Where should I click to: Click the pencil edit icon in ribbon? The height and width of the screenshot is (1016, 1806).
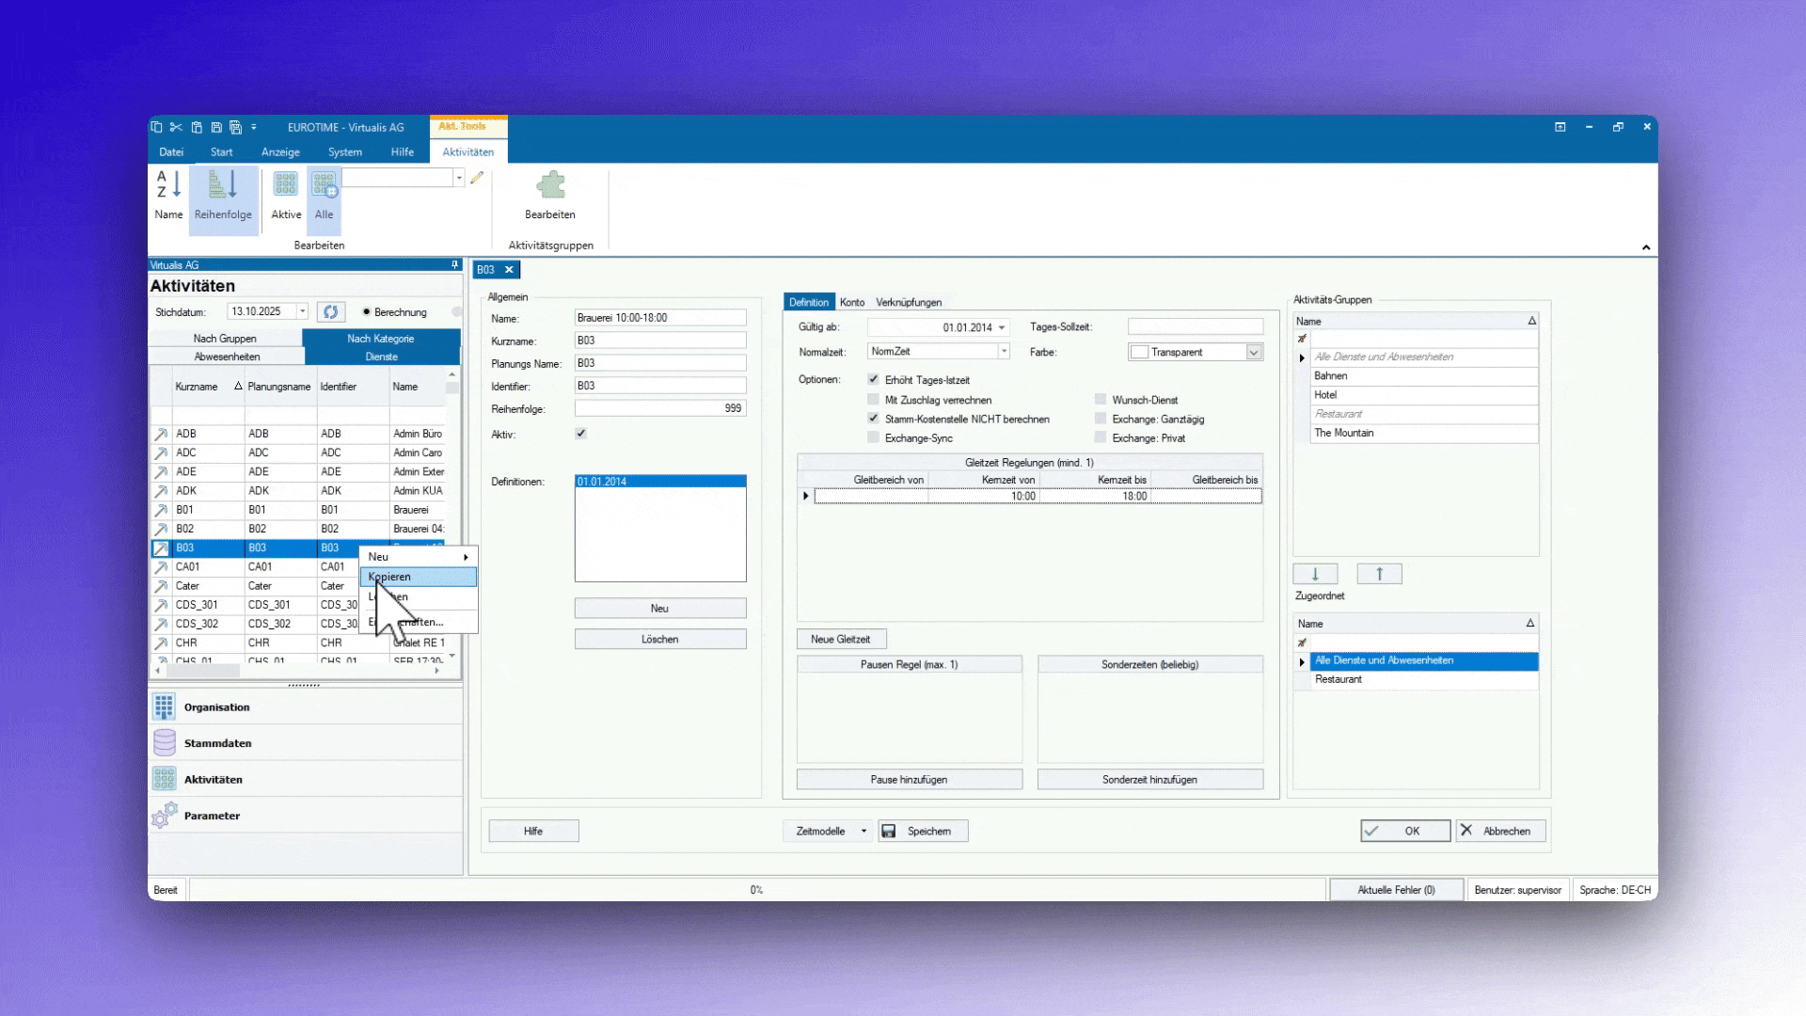(477, 178)
